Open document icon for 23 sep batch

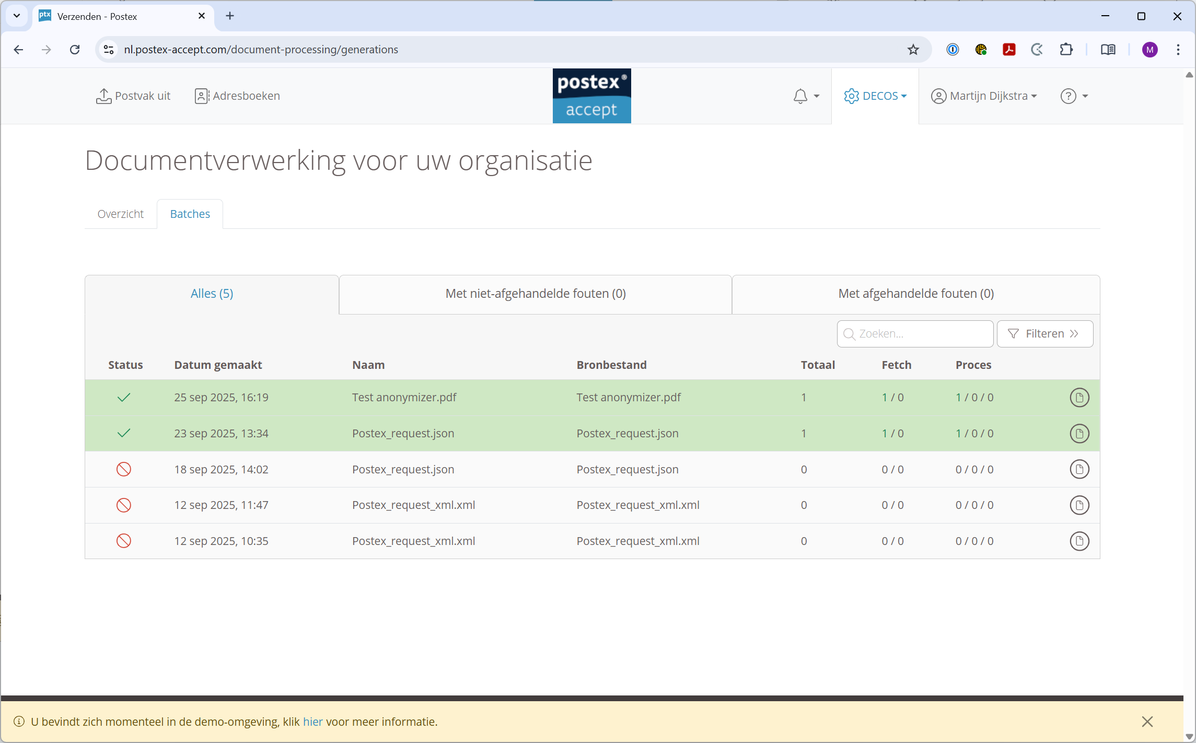coord(1079,434)
